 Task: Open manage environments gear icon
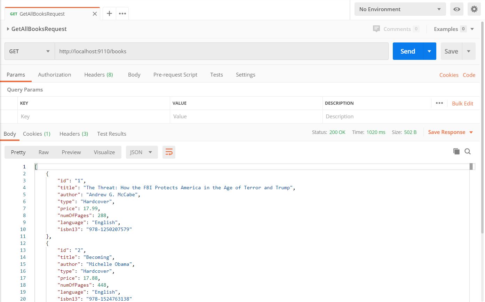474,9
